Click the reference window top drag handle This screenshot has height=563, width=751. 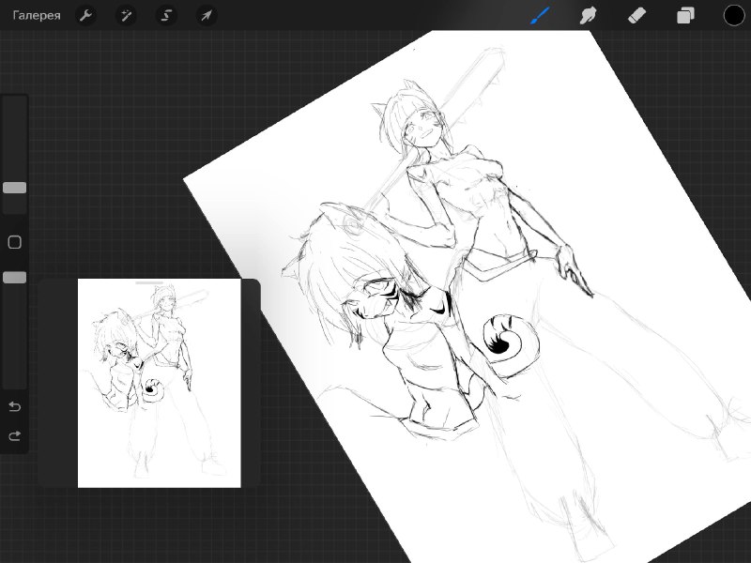pyautogui.click(x=149, y=283)
